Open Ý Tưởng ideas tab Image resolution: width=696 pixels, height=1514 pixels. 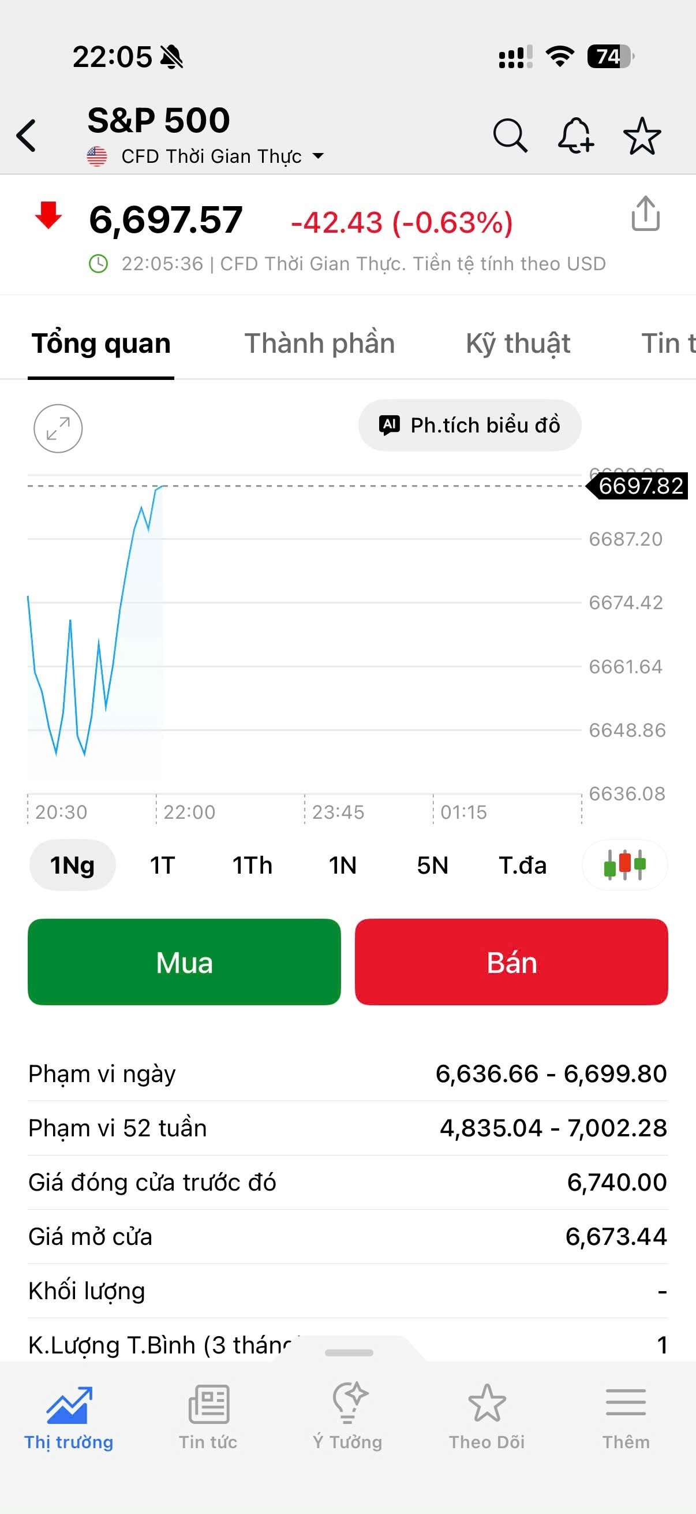click(x=347, y=1416)
